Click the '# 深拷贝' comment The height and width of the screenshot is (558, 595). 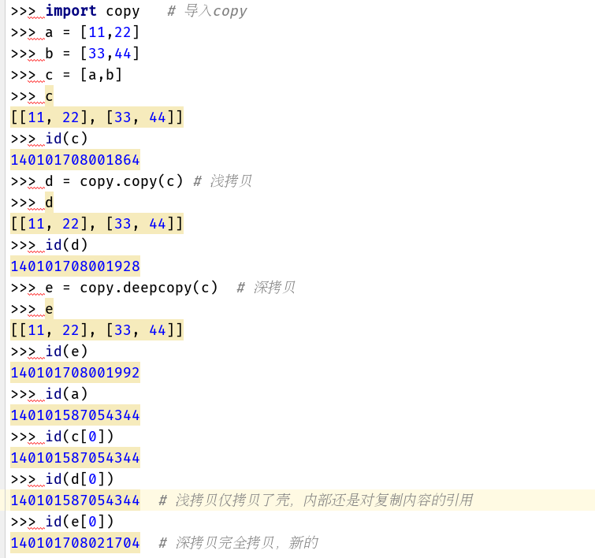click(x=266, y=288)
